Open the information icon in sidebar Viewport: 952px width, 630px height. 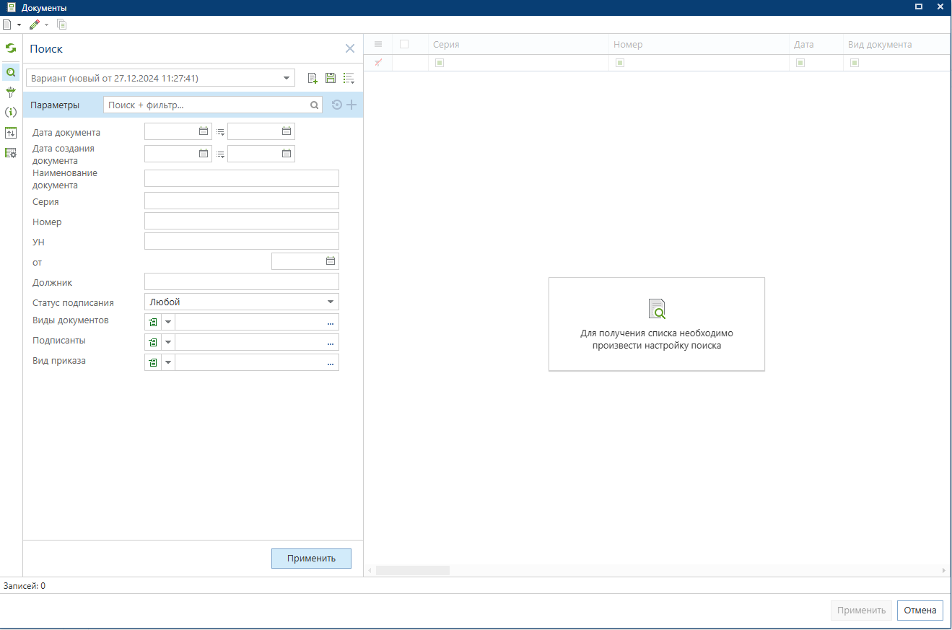coord(11,112)
